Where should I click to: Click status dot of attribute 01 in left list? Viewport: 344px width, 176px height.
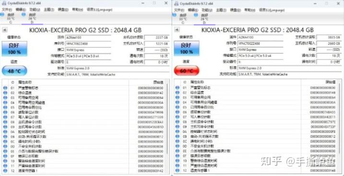tap(5, 88)
